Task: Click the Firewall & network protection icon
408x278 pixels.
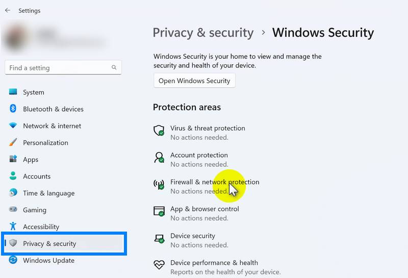Action: (159, 185)
